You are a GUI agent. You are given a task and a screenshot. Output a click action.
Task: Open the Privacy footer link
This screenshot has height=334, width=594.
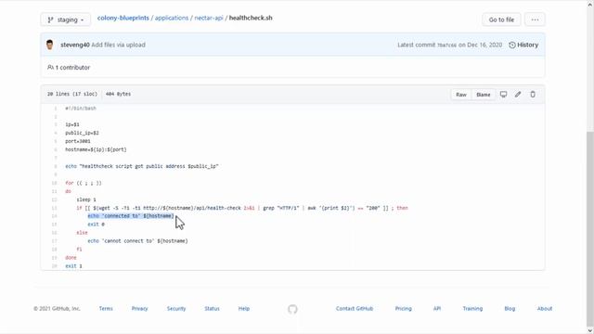pyautogui.click(x=139, y=309)
